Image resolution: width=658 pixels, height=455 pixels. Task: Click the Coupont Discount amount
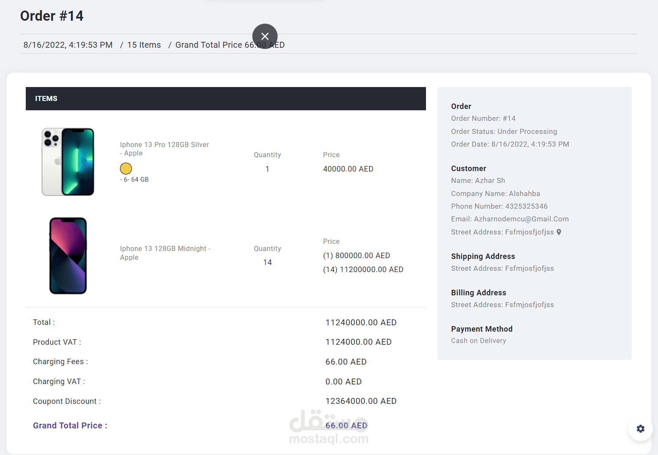pos(361,401)
